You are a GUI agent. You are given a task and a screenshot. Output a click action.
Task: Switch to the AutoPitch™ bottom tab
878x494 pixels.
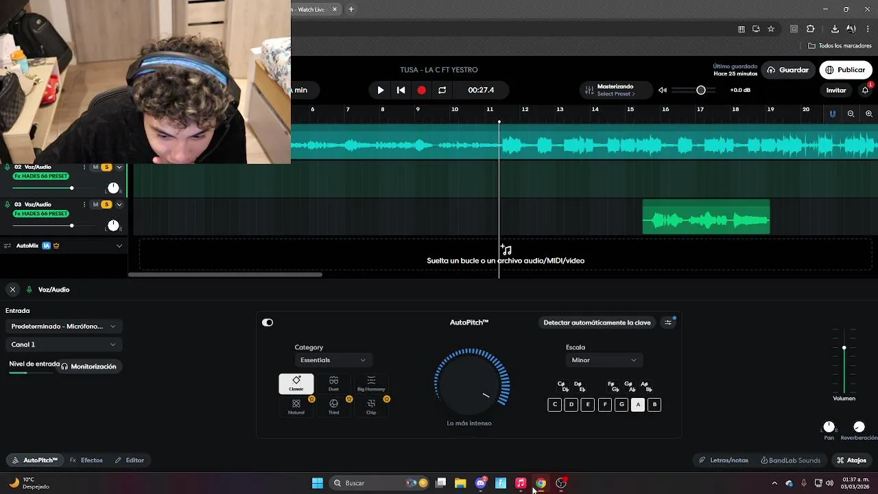35,460
